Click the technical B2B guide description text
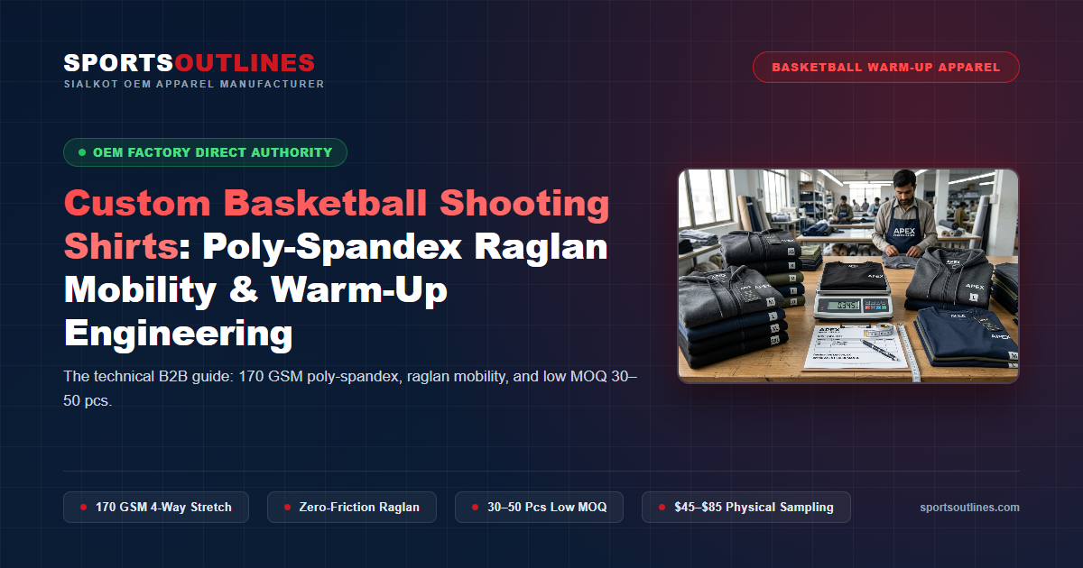Image resolution: width=1083 pixels, height=568 pixels. (350, 389)
